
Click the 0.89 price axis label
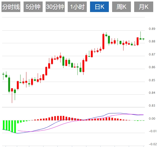(x=152, y=29)
